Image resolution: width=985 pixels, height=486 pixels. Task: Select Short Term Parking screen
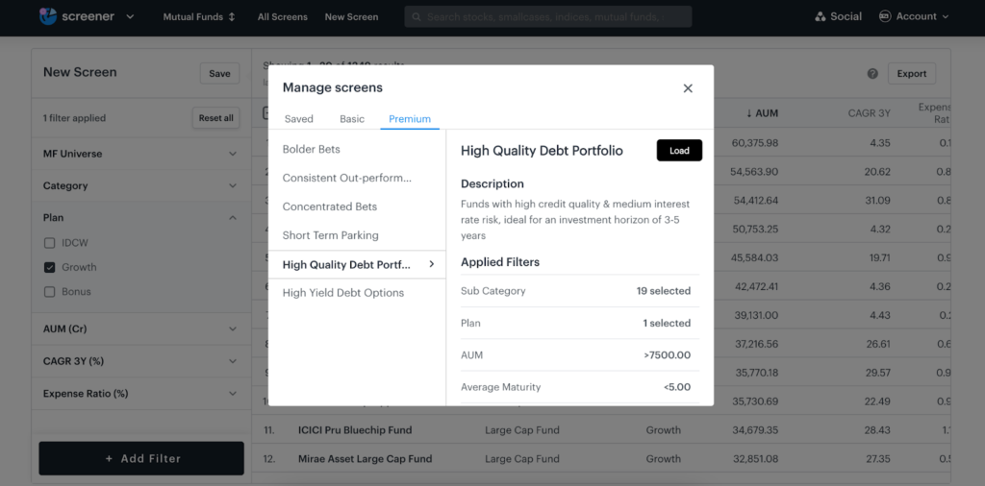(x=331, y=235)
